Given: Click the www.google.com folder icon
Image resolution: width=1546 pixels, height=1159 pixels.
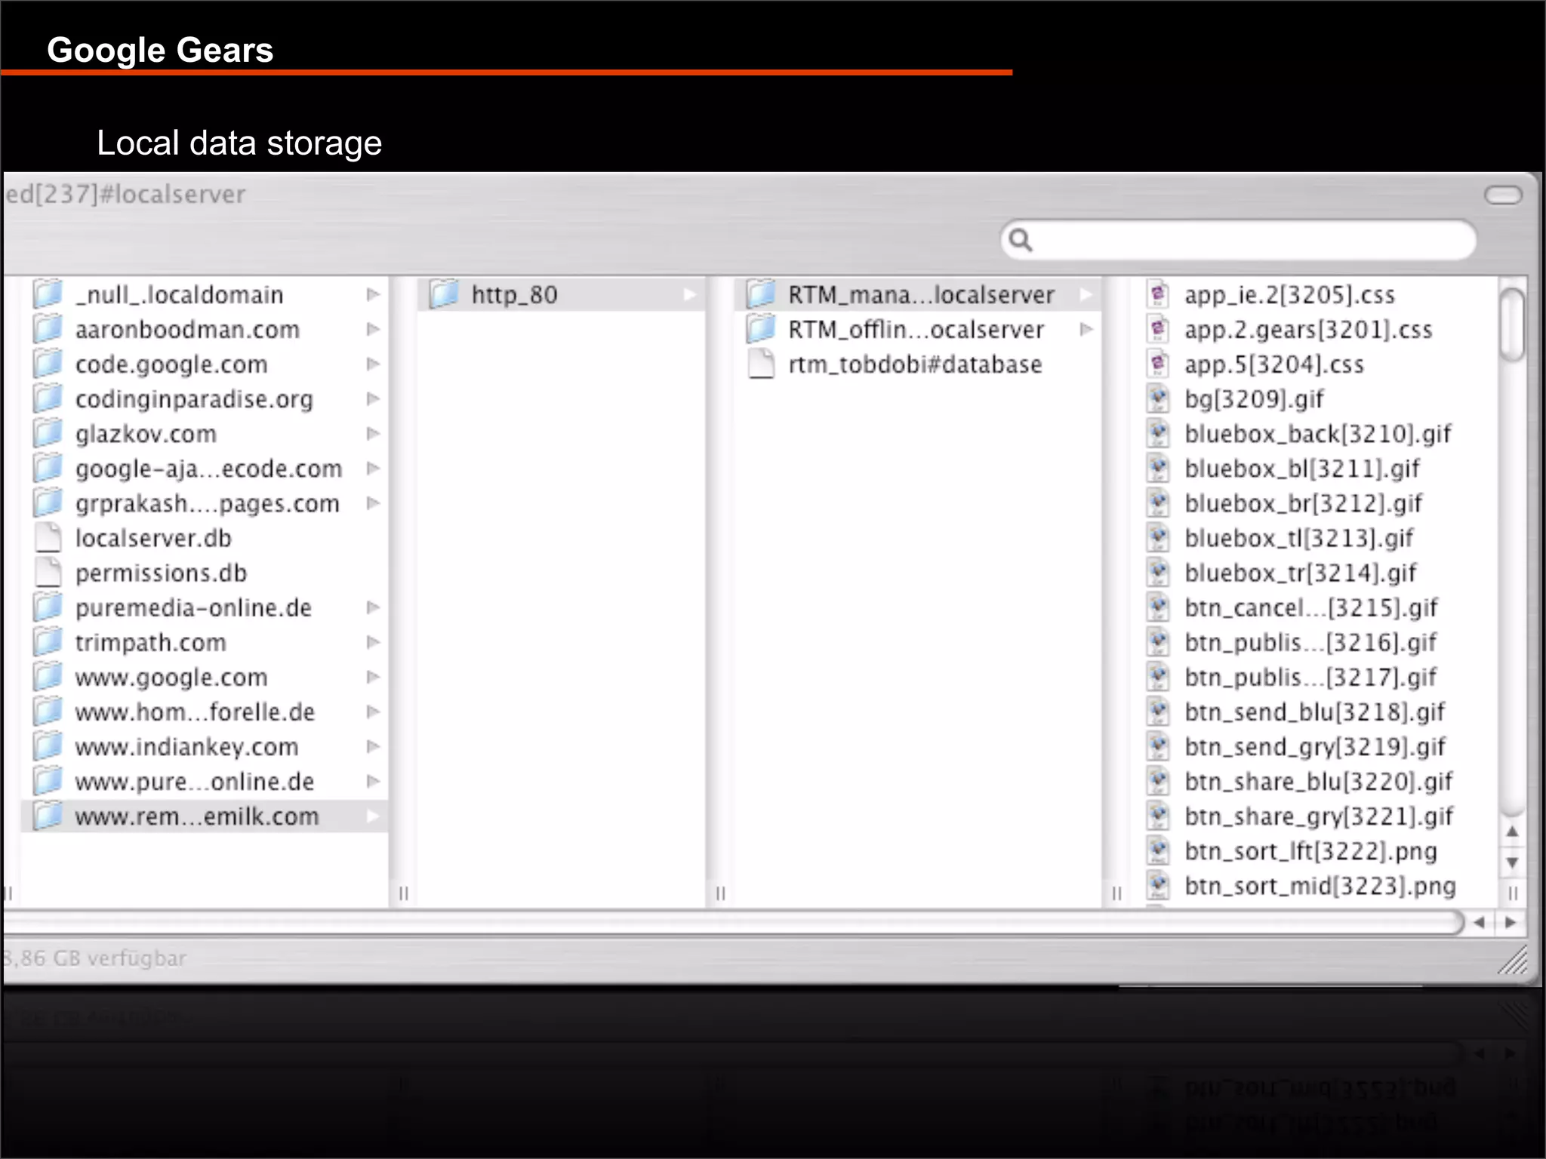Looking at the screenshot, I should click(48, 677).
